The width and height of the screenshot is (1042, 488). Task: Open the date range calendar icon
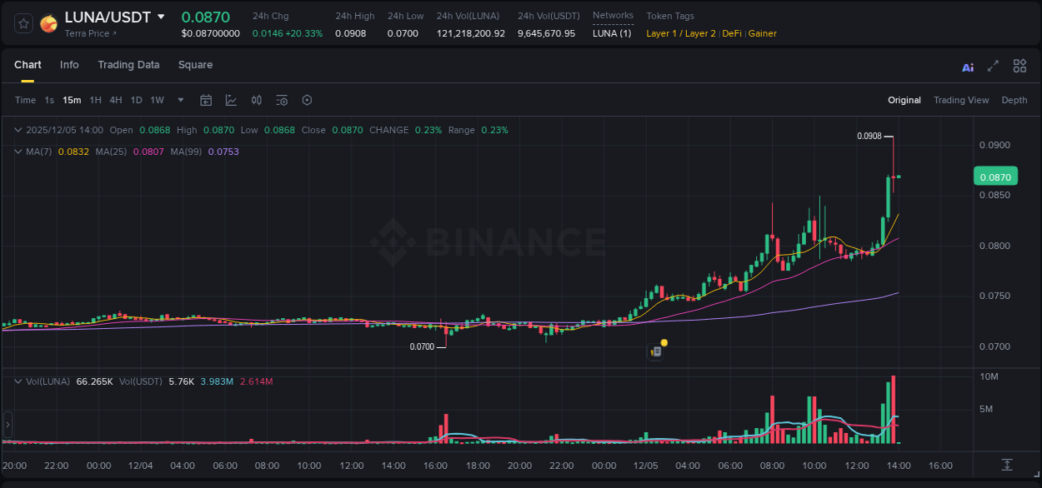(x=206, y=100)
